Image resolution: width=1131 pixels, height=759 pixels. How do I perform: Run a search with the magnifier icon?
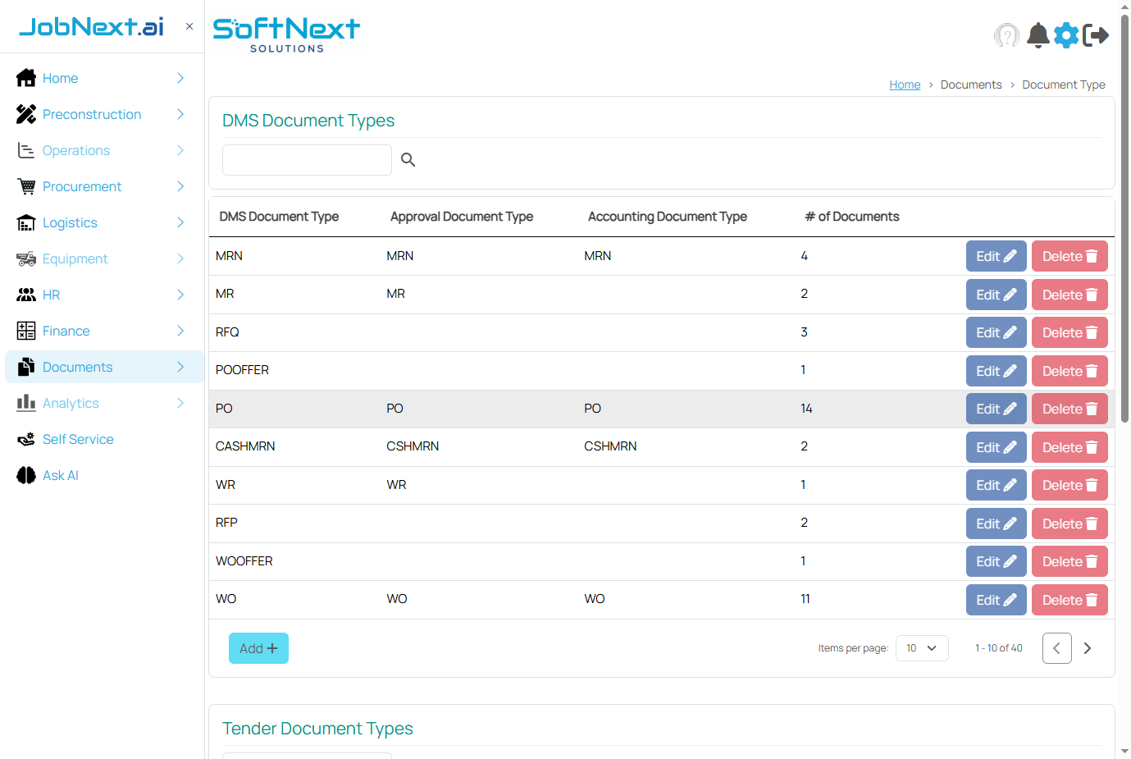408,159
